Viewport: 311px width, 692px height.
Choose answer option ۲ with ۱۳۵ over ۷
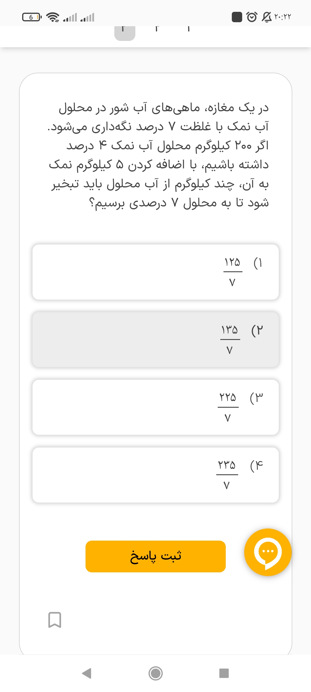[x=155, y=340]
